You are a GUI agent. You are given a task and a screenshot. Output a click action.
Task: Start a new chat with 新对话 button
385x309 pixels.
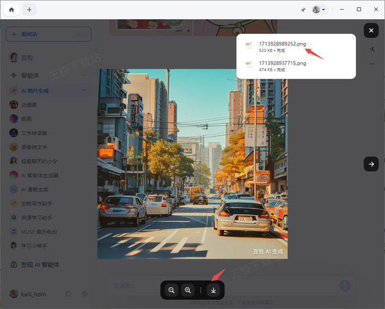coord(48,34)
